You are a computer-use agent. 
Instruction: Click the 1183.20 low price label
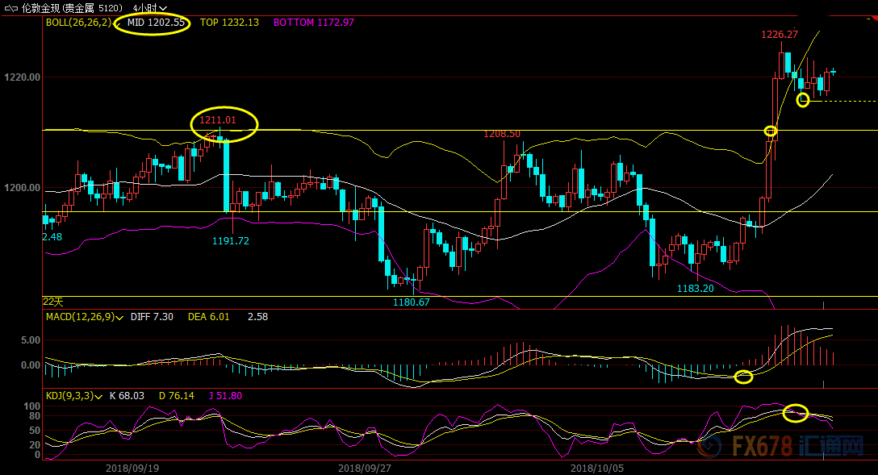click(696, 288)
